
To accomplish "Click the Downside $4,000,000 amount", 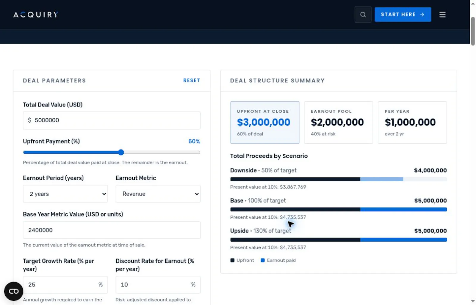I will (x=430, y=170).
